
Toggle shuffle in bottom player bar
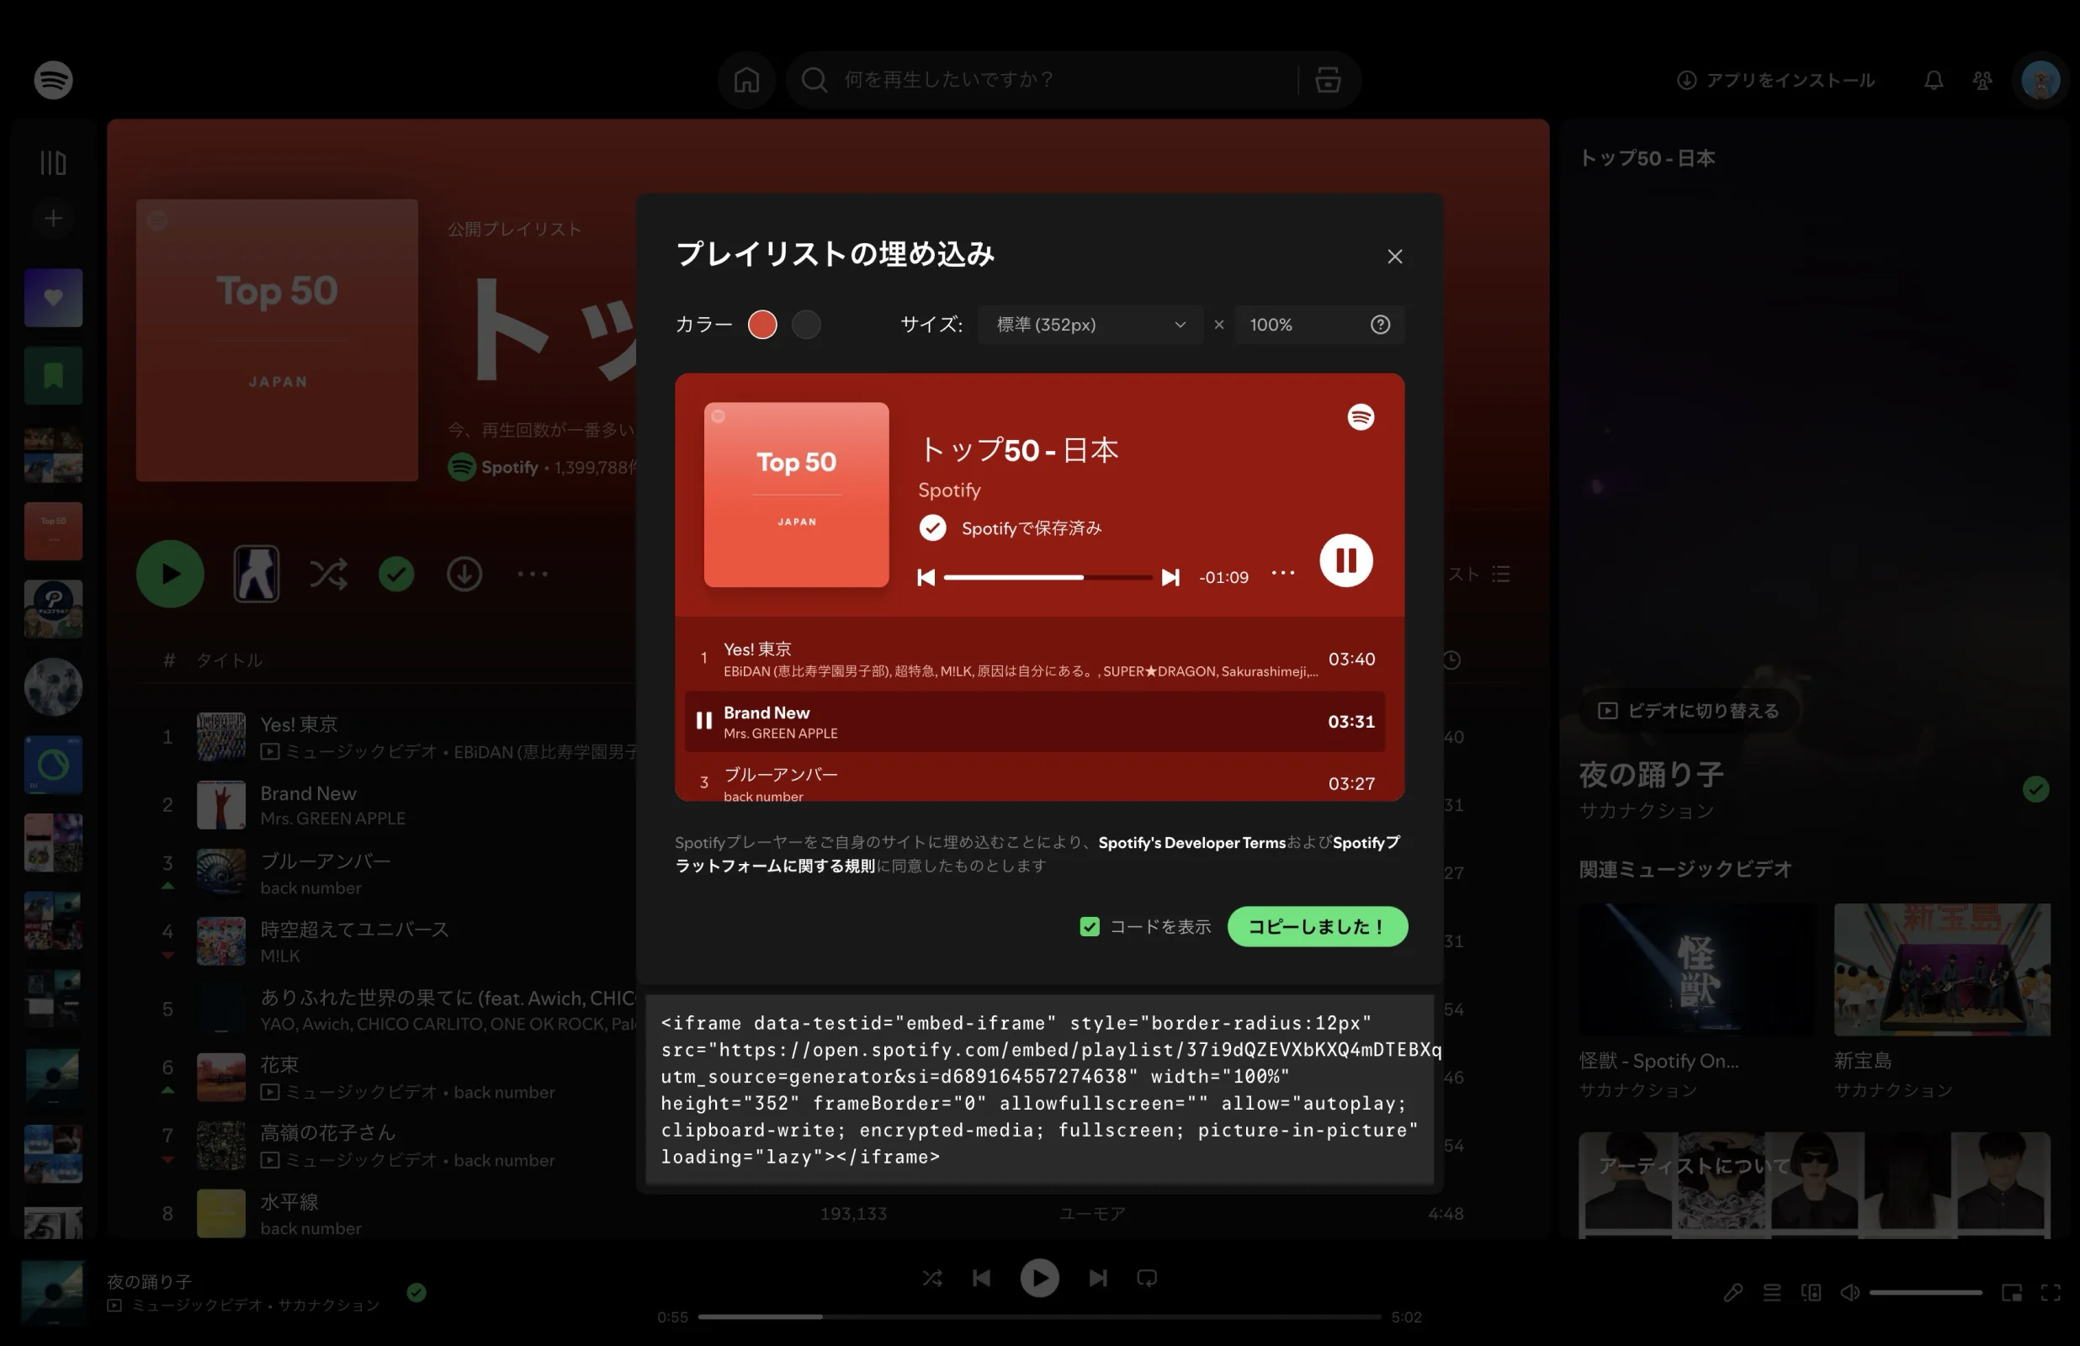[931, 1278]
